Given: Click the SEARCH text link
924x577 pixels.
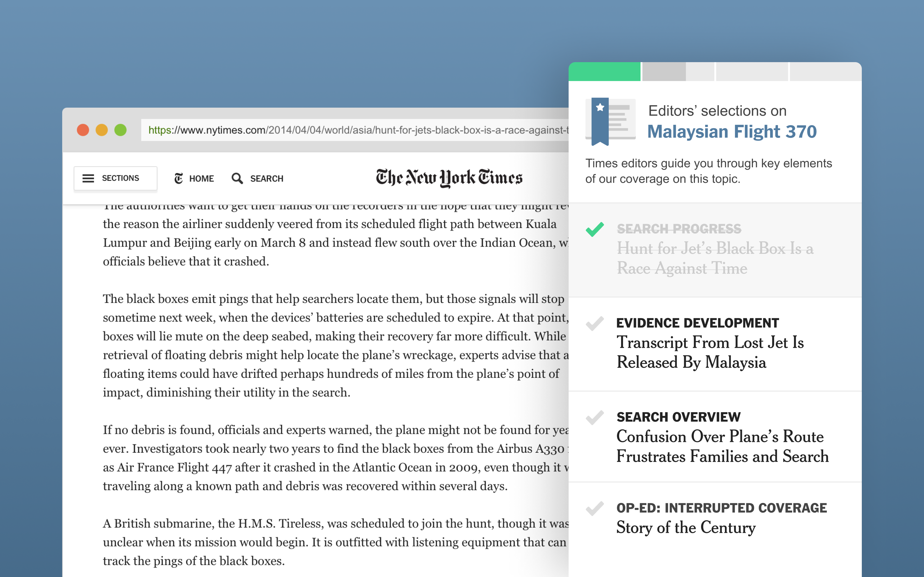Looking at the screenshot, I should coord(267,179).
